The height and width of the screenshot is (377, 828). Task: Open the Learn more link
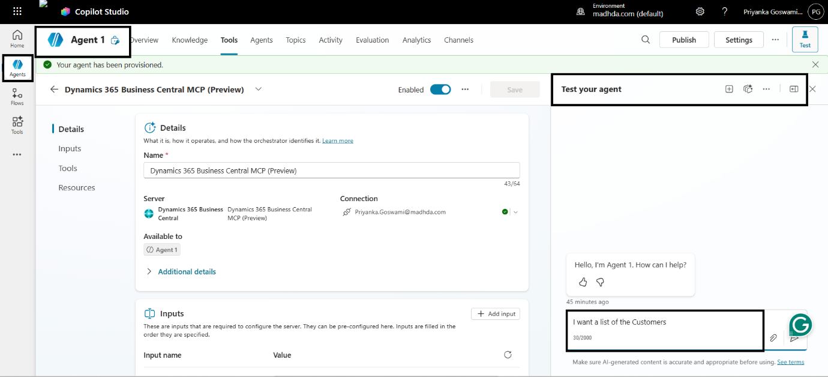click(x=337, y=141)
